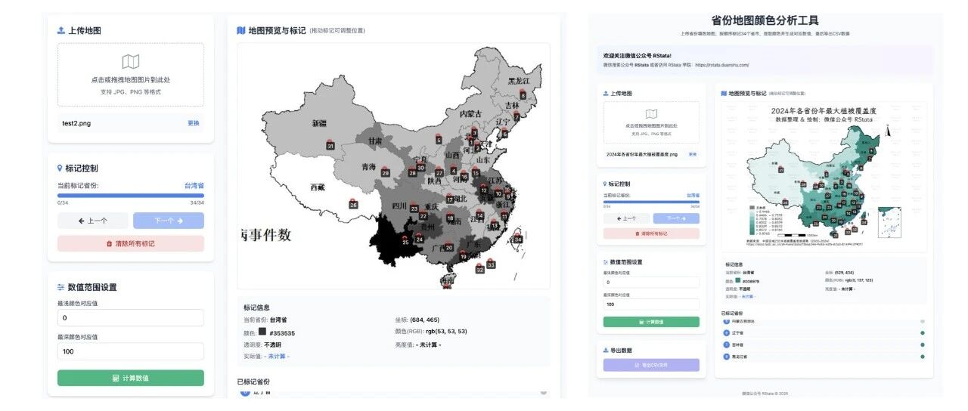Select marker 28 on Gansu in grayscale map
This screenshot has width=968, height=411.
413,172
